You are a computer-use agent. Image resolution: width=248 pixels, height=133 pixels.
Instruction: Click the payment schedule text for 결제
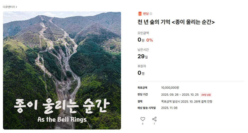click(187, 101)
